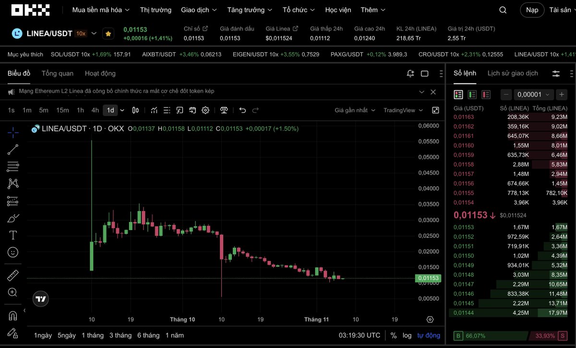The height and width of the screenshot is (348, 576).
Task: Click the magnet mode icon
Action: coord(13,315)
